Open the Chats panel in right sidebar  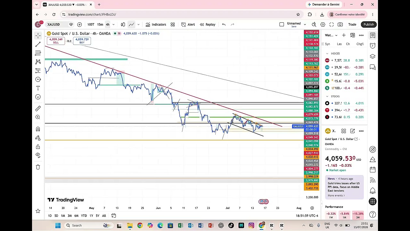tap(373, 67)
